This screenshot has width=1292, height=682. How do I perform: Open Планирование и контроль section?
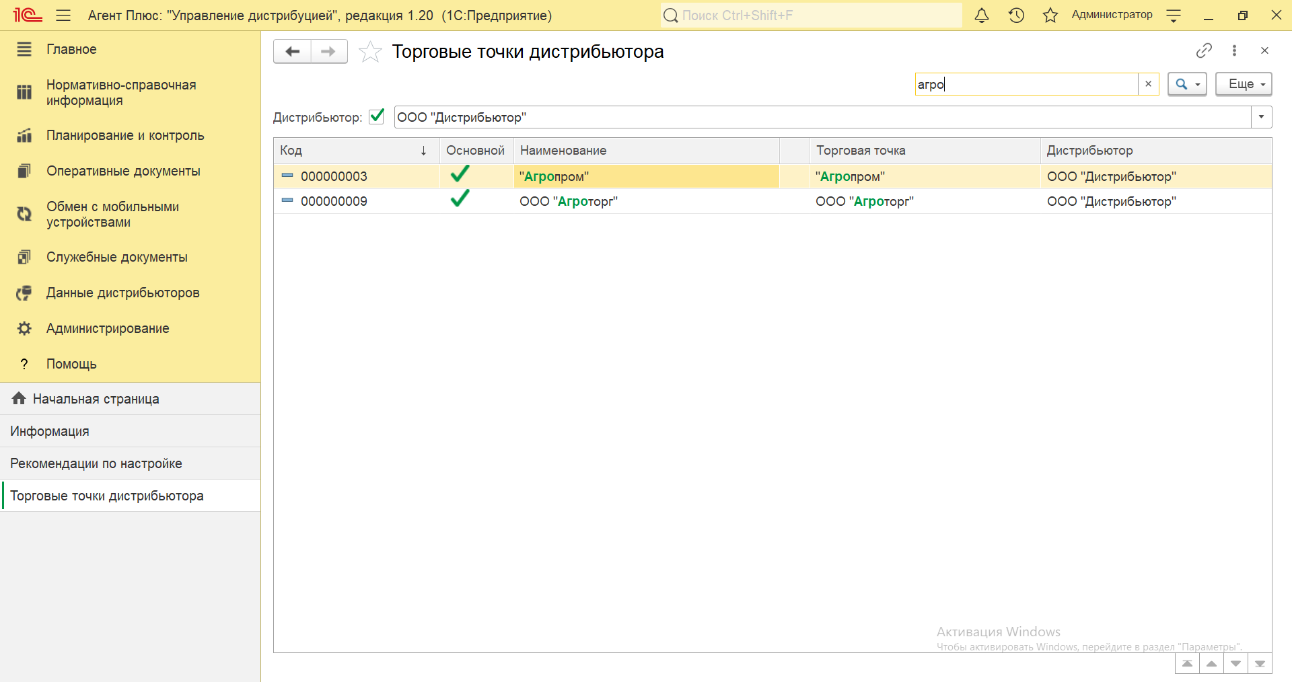point(130,135)
